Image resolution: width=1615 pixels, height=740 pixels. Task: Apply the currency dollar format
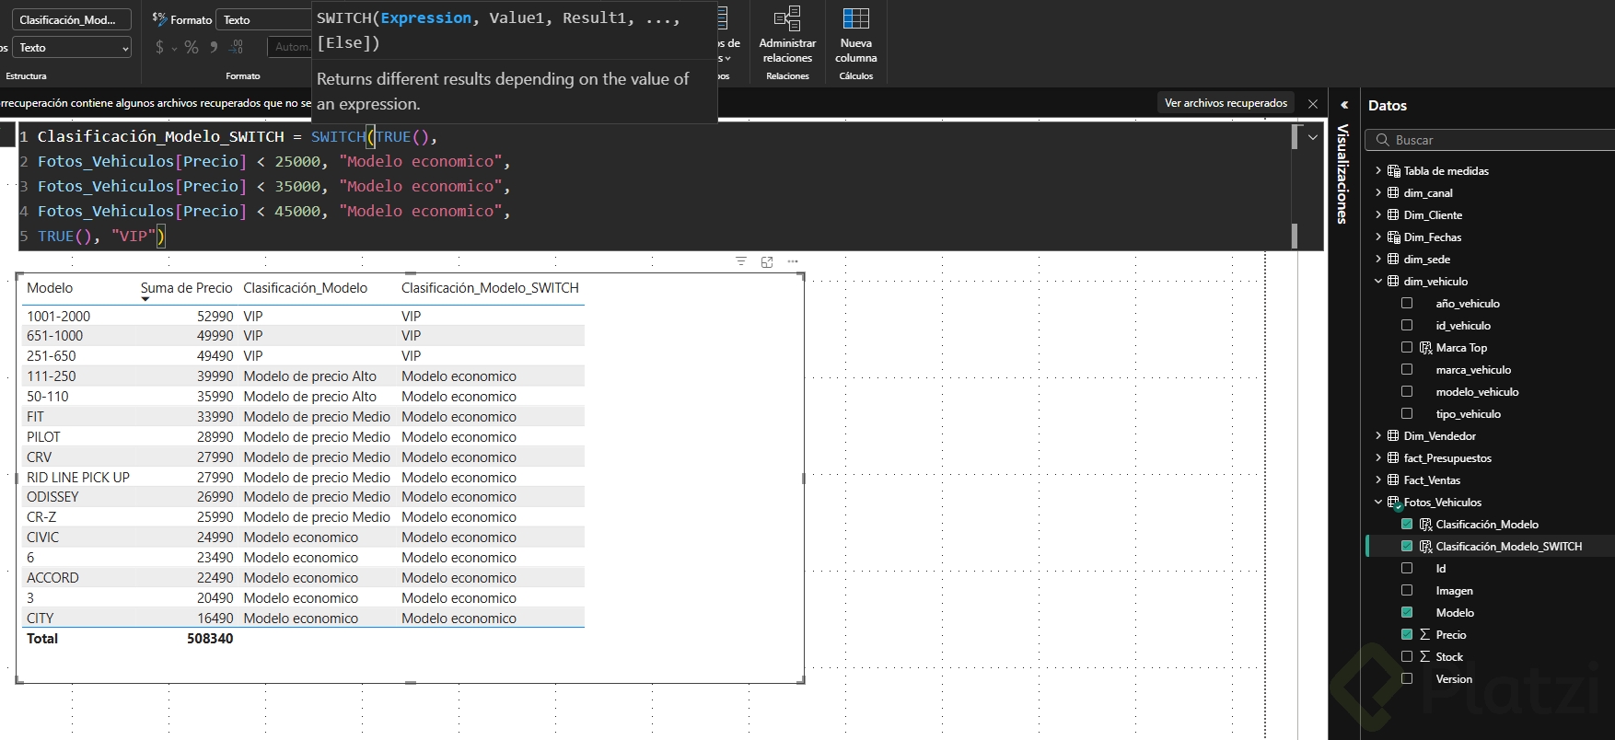160,47
